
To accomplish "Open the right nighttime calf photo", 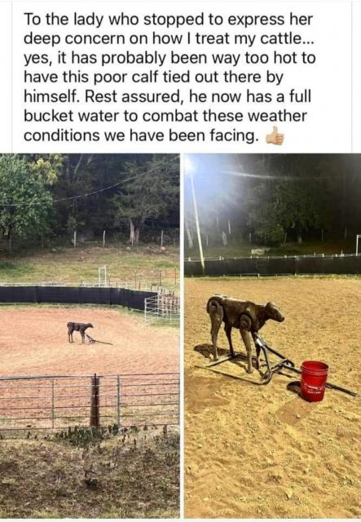I will (273, 335).
